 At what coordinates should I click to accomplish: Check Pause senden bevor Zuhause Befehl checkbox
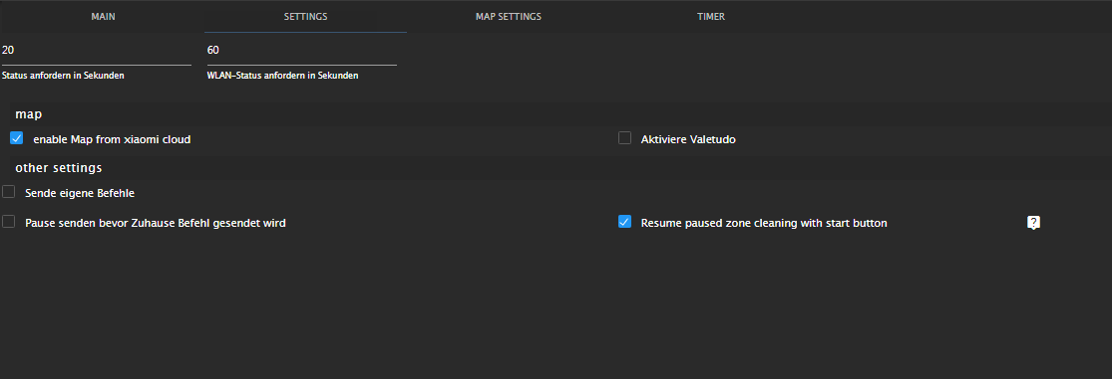9,222
